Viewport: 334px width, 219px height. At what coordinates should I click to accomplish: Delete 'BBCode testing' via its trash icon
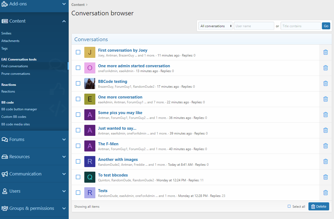325,83
